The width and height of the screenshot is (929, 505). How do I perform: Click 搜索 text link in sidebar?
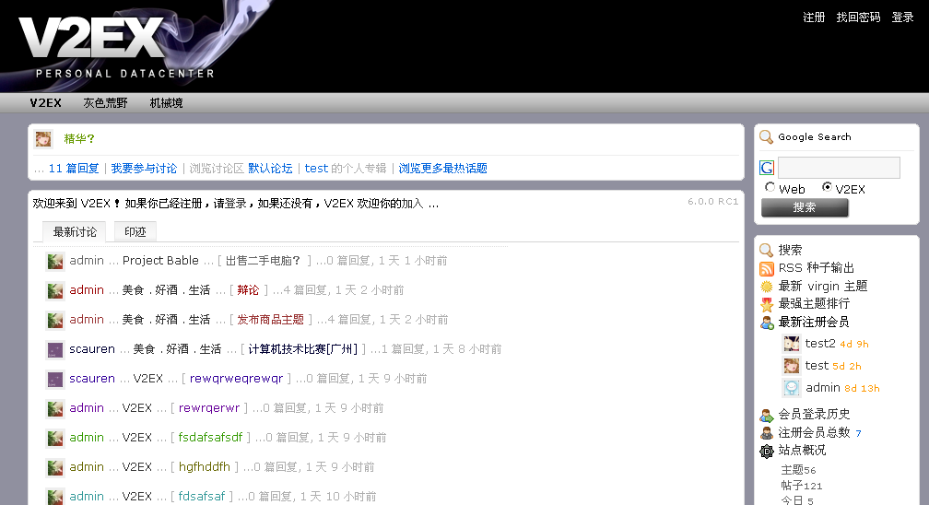tap(791, 250)
